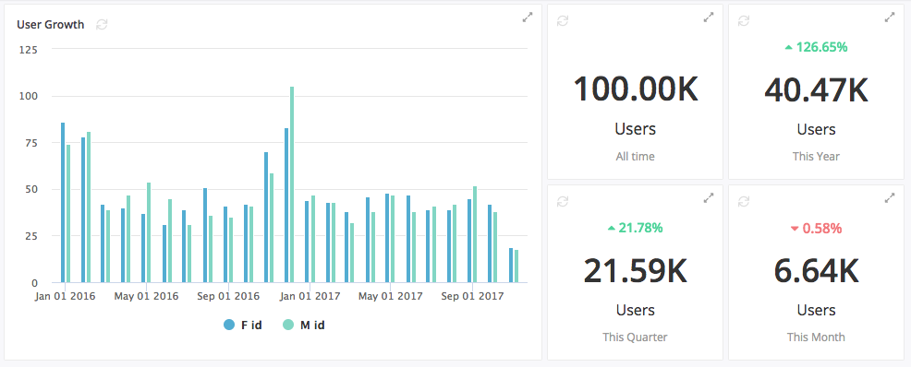Click the 125 y-axis label
The image size is (911, 367).
[x=28, y=50]
